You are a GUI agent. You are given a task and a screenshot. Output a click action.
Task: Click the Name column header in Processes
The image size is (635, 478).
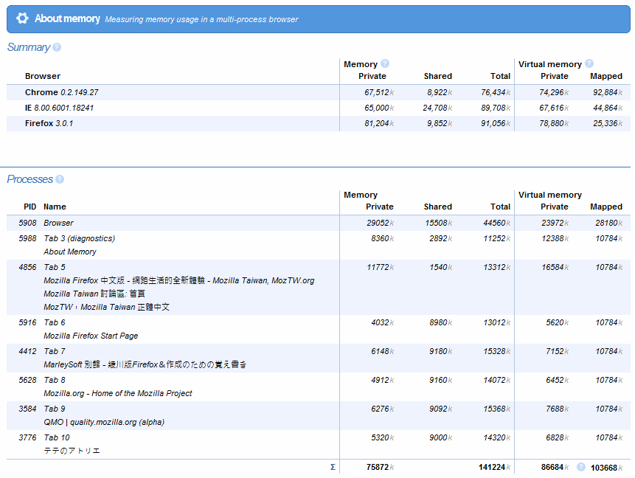pos(55,207)
